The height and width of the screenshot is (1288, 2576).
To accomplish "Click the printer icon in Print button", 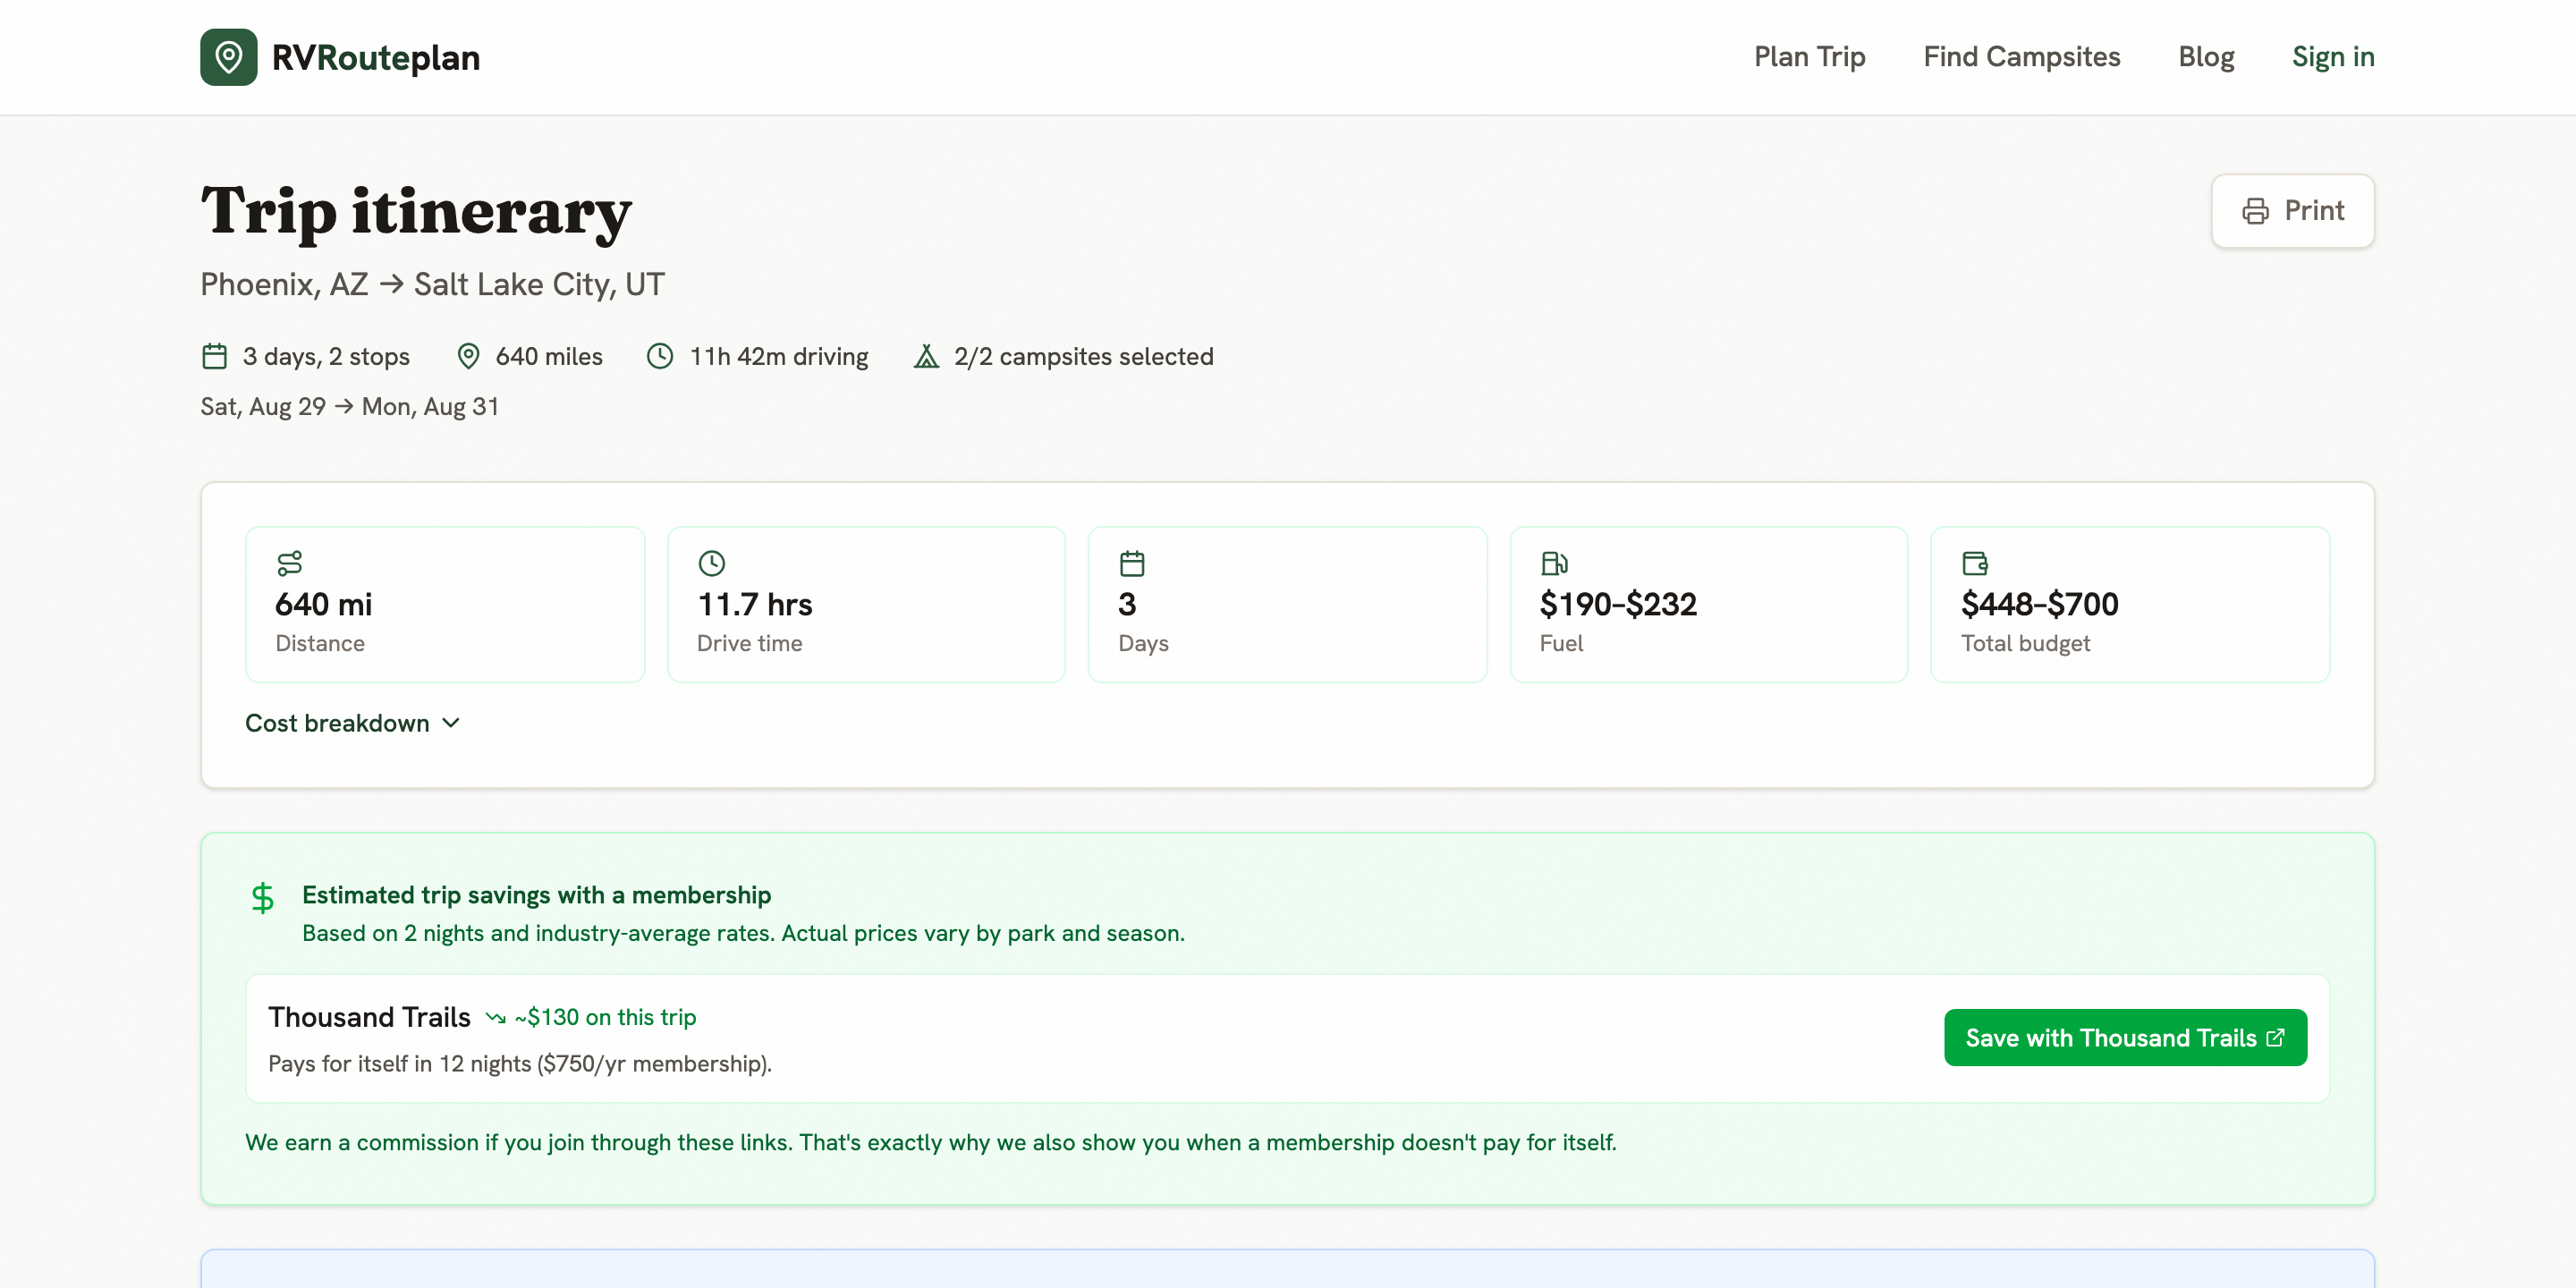I will coord(2255,211).
